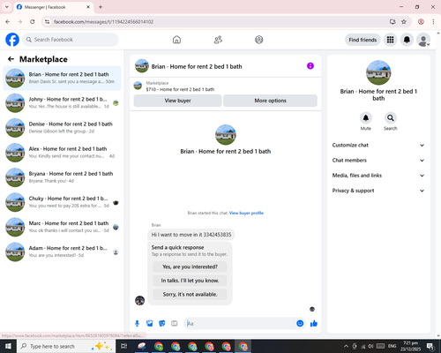Send quick response 'Sorry, it's not available.'
The image size is (441, 353).
pyautogui.click(x=190, y=295)
